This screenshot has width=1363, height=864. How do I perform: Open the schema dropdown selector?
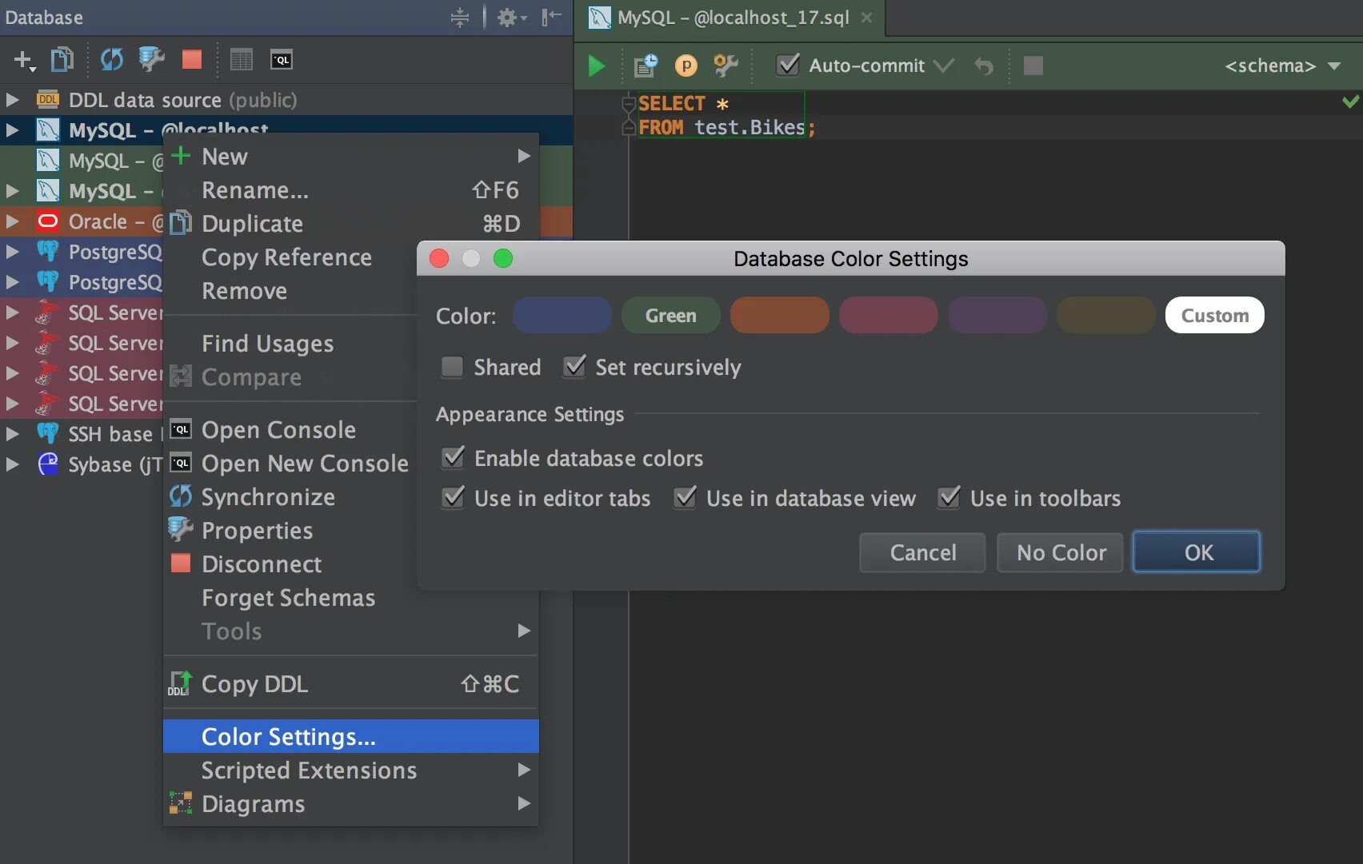(x=1282, y=66)
